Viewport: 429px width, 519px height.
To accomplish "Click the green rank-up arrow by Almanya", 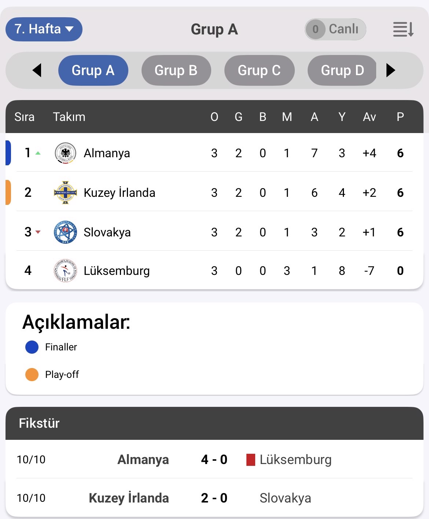I will point(38,153).
